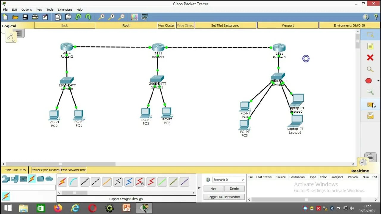Image resolution: width=381 pixels, height=214 pixels.
Task: Pick the Copper Straight-Through solid black cable
Action: pos(85,182)
